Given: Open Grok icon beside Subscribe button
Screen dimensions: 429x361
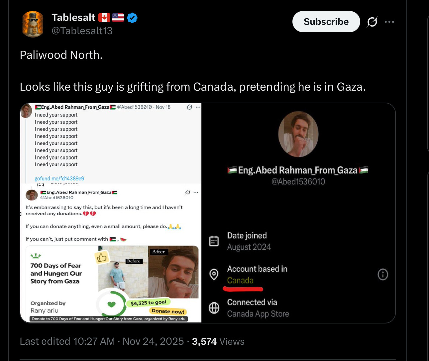Looking at the screenshot, I should [372, 22].
